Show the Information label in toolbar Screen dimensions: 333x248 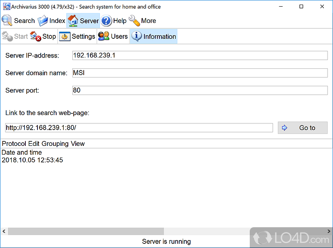tap(159, 37)
